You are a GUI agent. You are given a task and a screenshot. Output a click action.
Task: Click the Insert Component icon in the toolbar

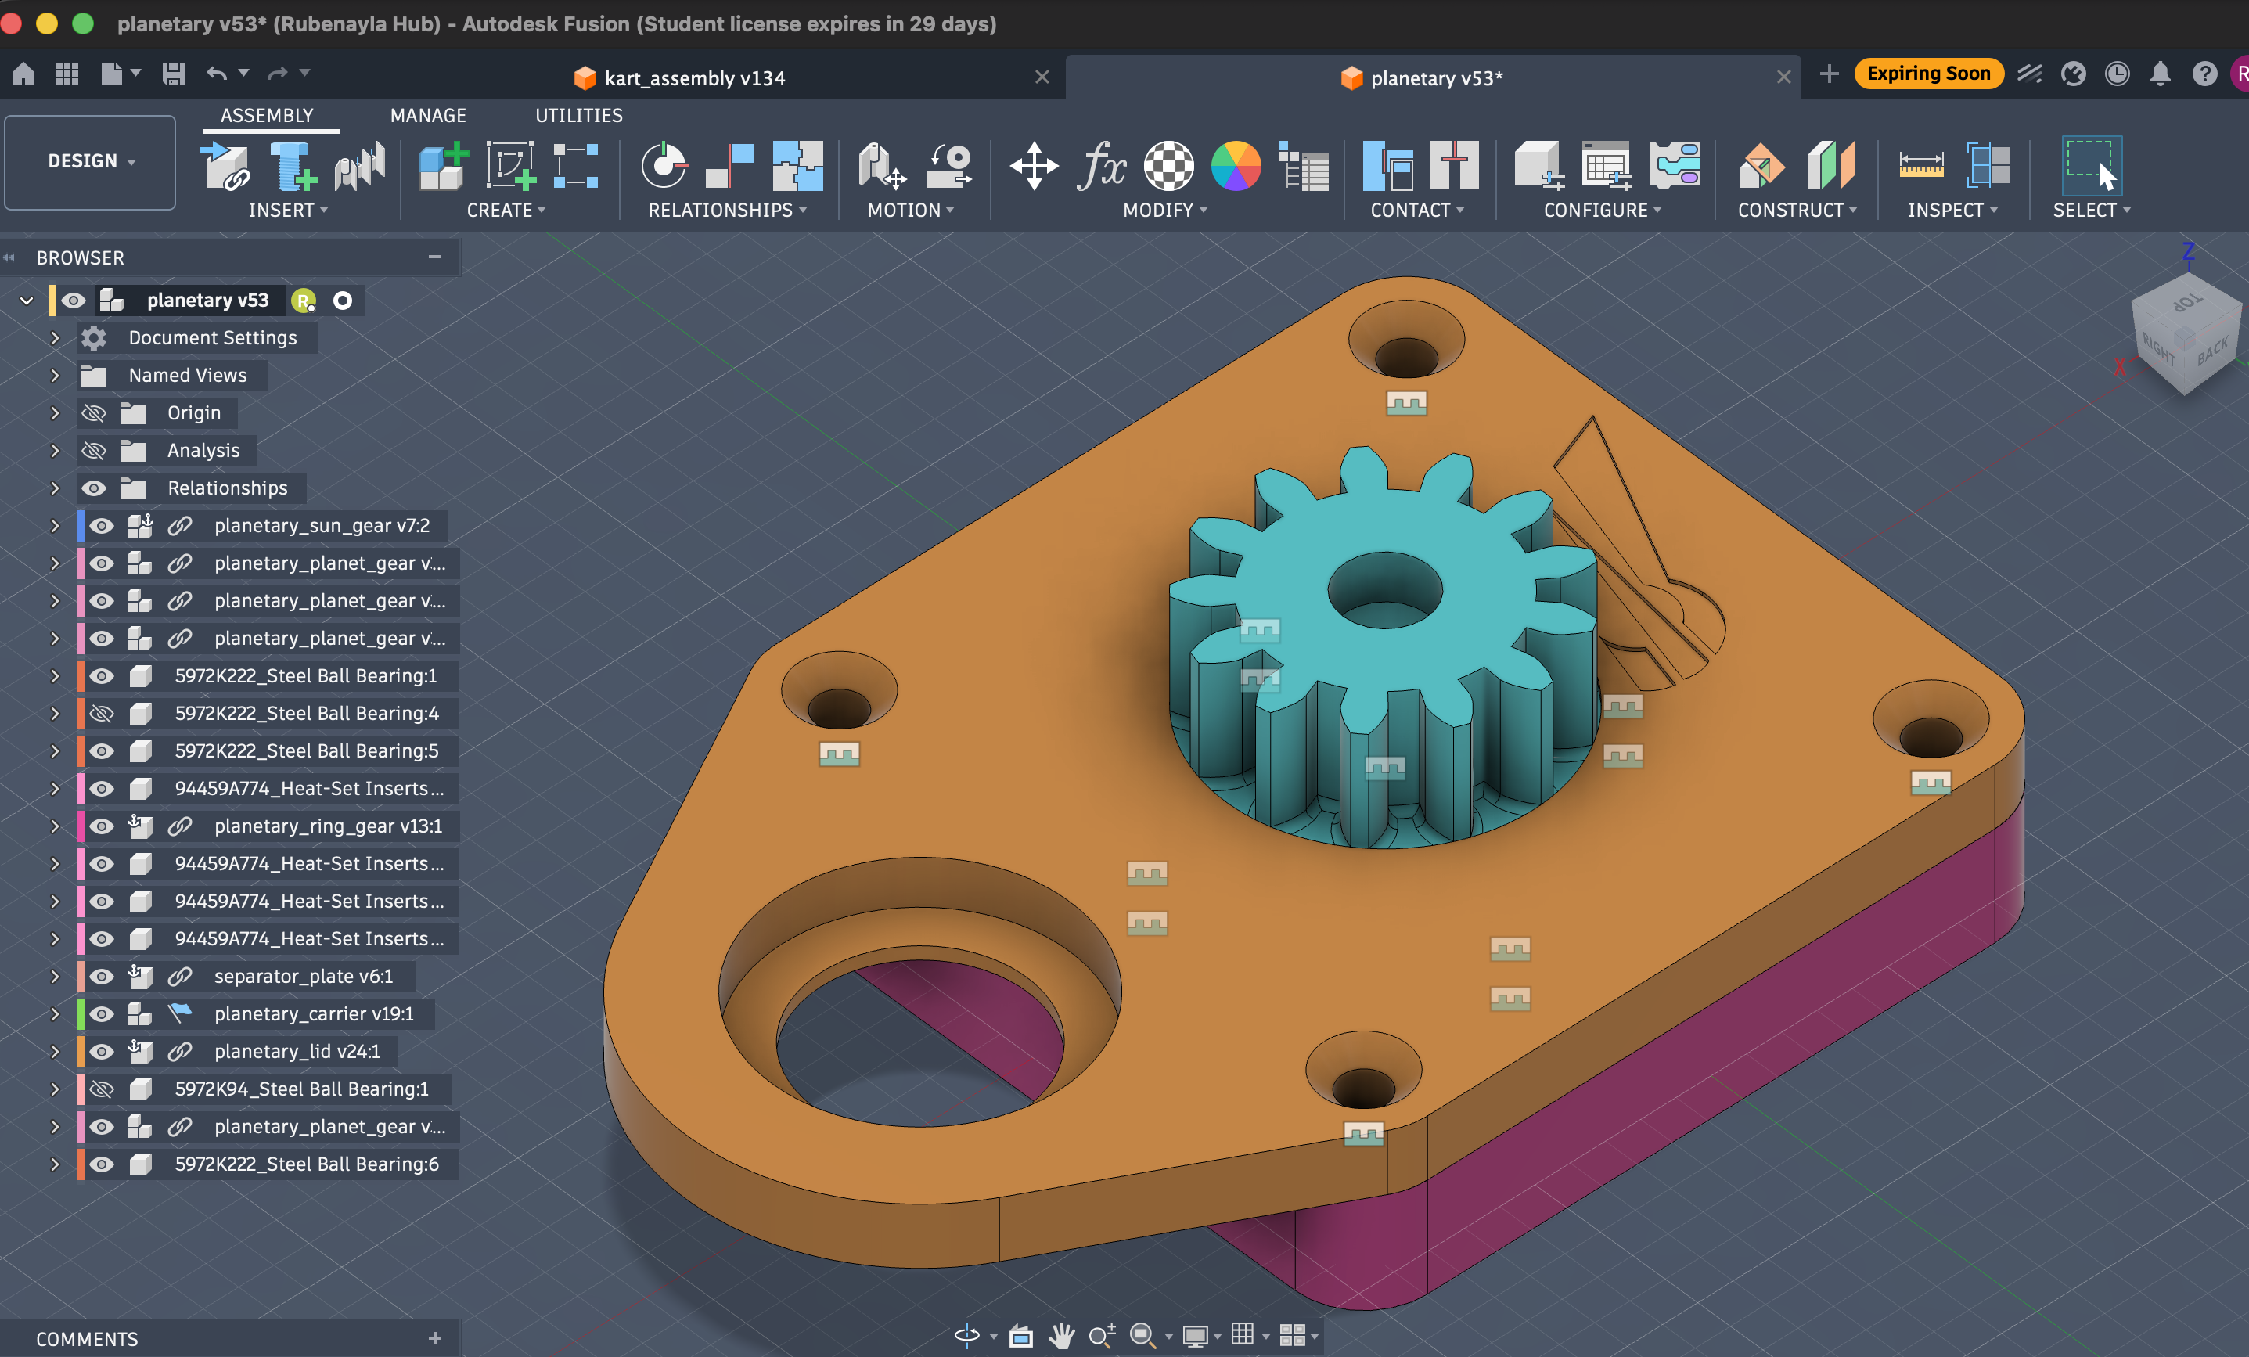tap(225, 166)
